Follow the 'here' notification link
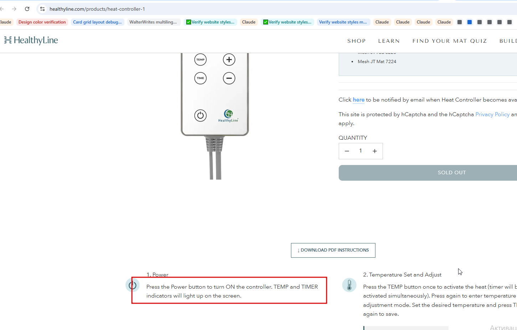The height and width of the screenshot is (330, 517). [x=358, y=100]
